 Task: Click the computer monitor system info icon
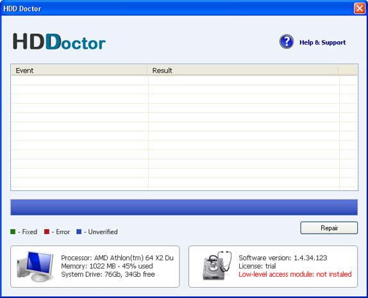click(35, 267)
